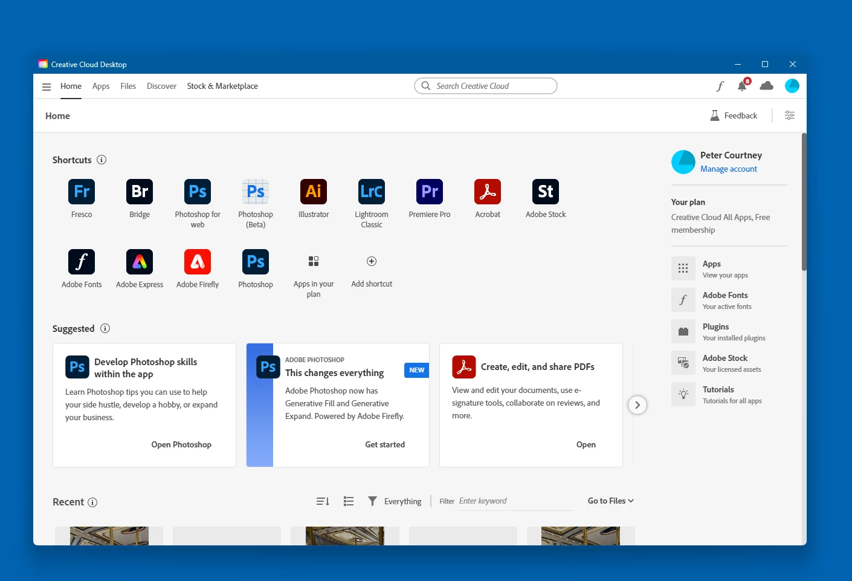
Task: Open the Fresco app shortcut
Action: (82, 192)
